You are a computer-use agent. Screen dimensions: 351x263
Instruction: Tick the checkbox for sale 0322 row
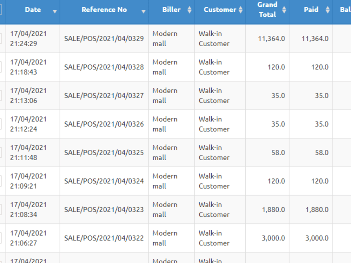0,238
